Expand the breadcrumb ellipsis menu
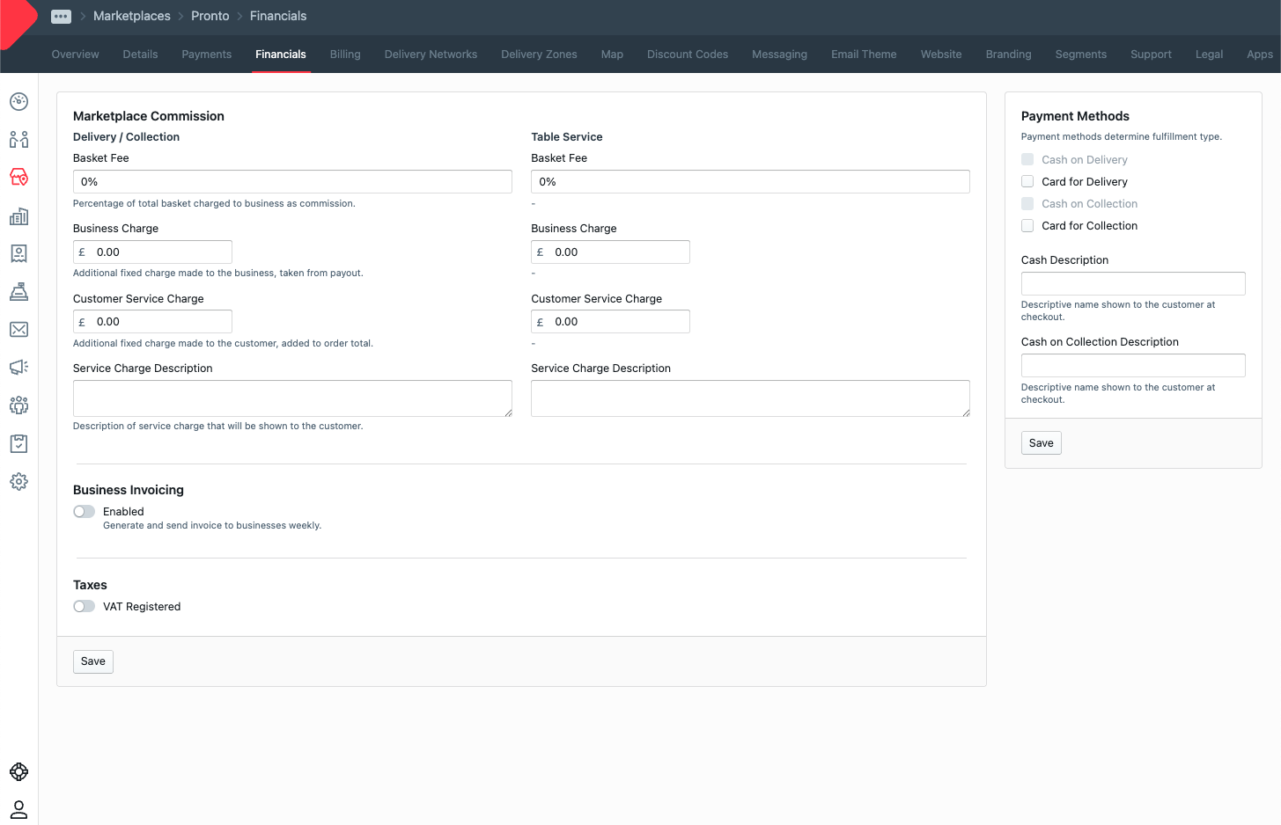The height and width of the screenshot is (825, 1281). tap(61, 17)
